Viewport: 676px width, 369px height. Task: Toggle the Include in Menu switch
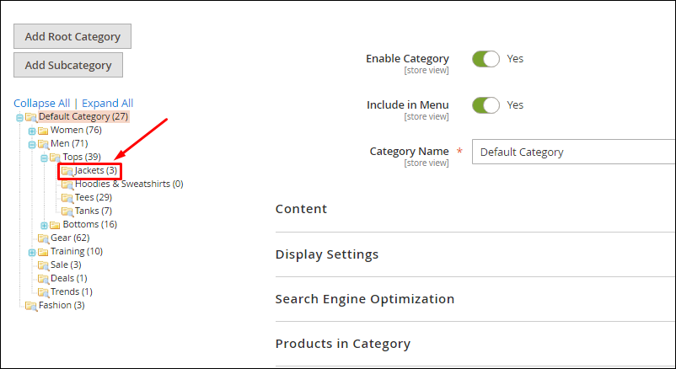[x=486, y=105]
